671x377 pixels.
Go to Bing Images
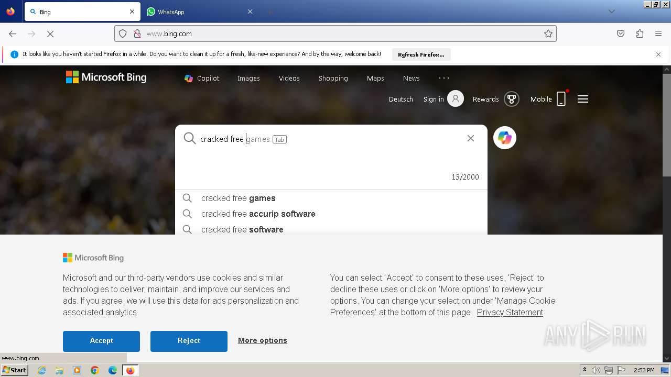tap(248, 78)
